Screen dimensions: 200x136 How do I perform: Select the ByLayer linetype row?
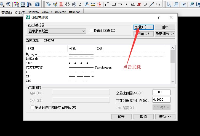[95, 54]
